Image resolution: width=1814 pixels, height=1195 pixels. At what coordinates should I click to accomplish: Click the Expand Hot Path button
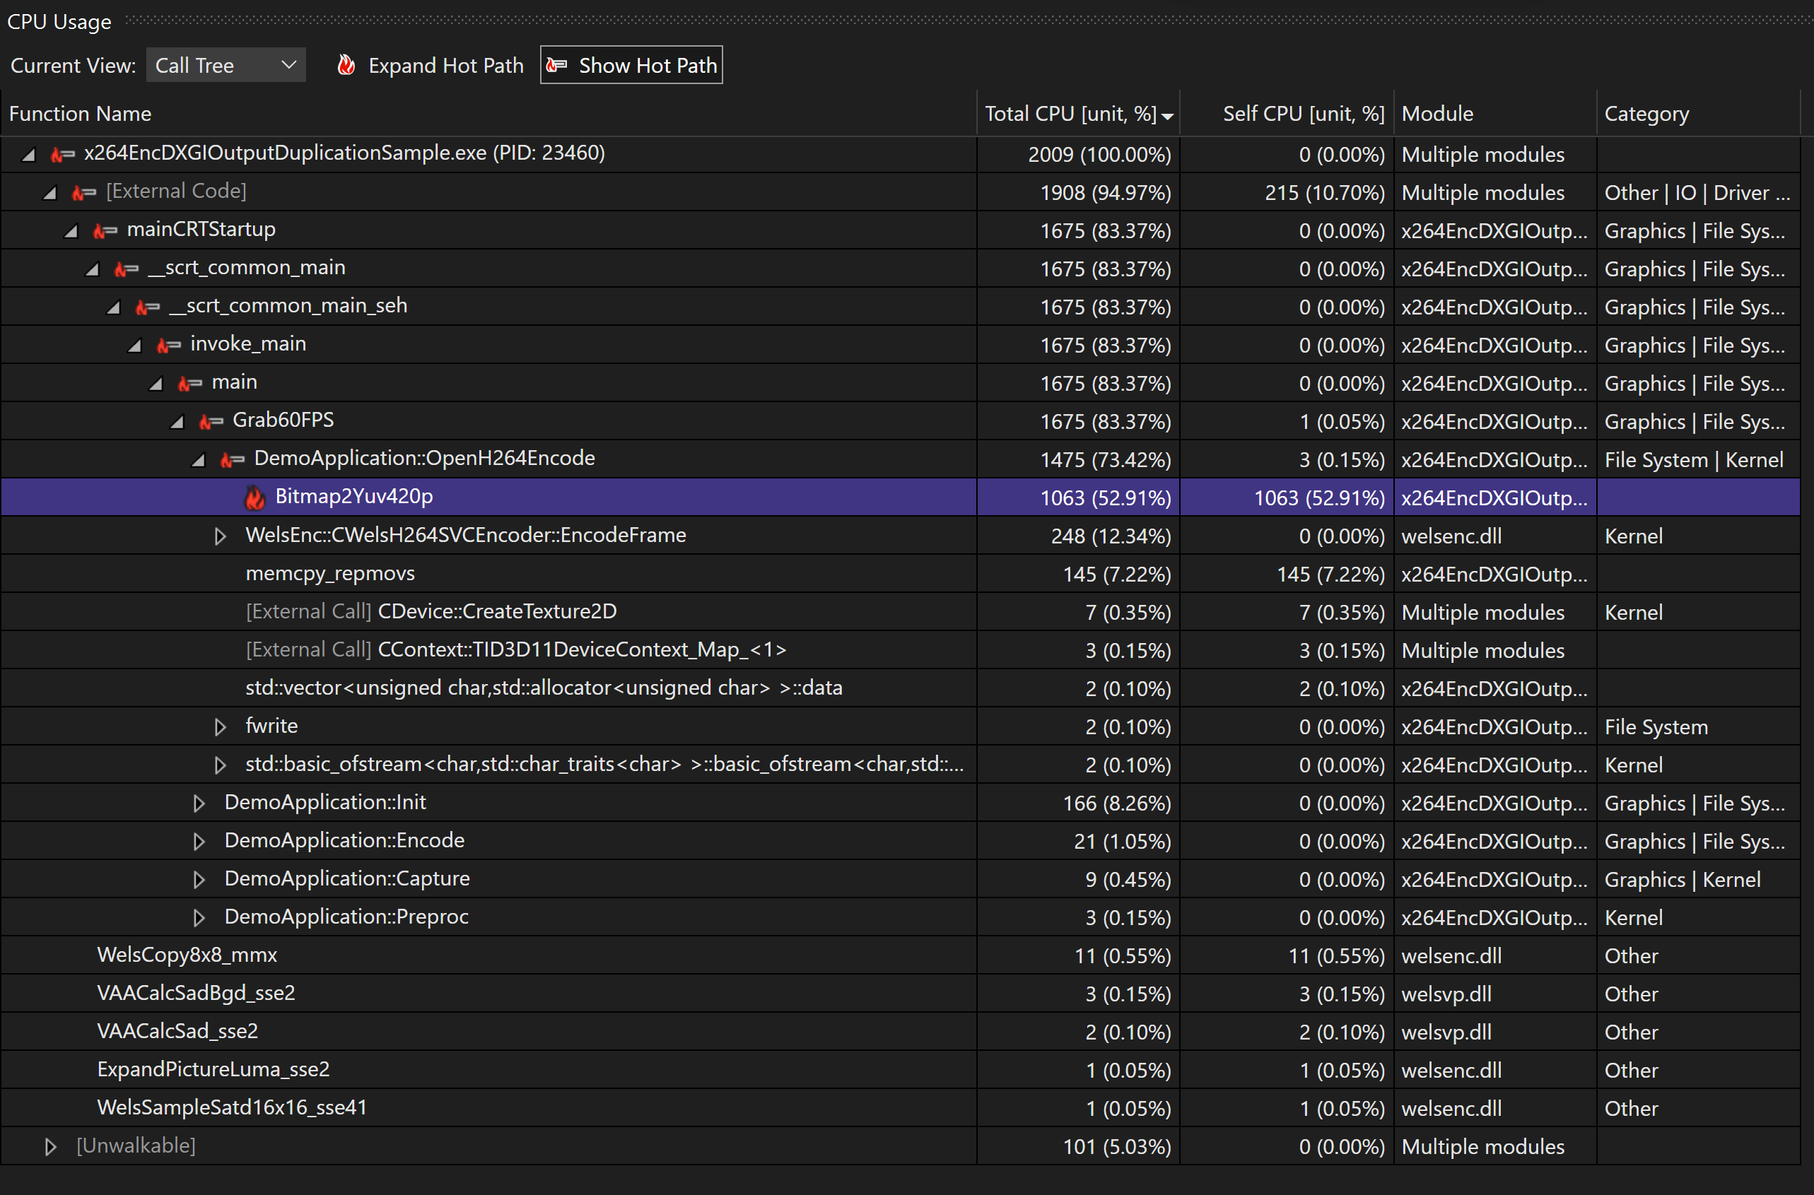(x=446, y=66)
